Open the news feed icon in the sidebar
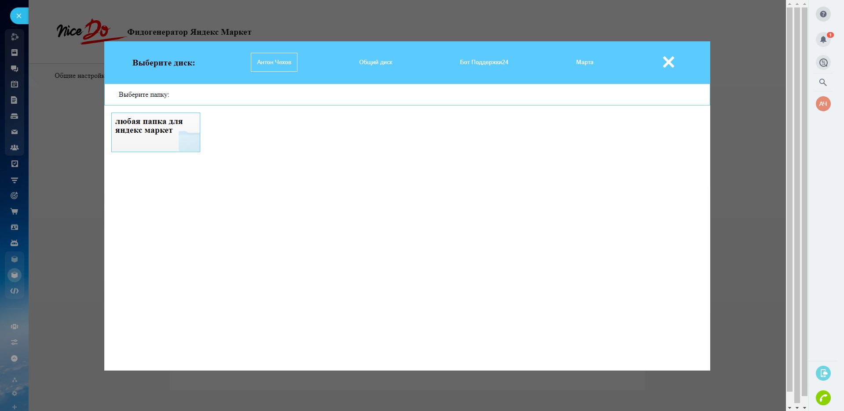This screenshot has height=411, width=844. (x=15, y=53)
